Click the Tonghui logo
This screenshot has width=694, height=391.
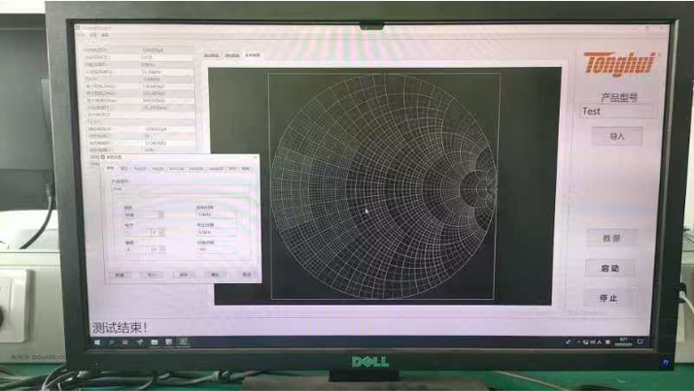click(620, 66)
